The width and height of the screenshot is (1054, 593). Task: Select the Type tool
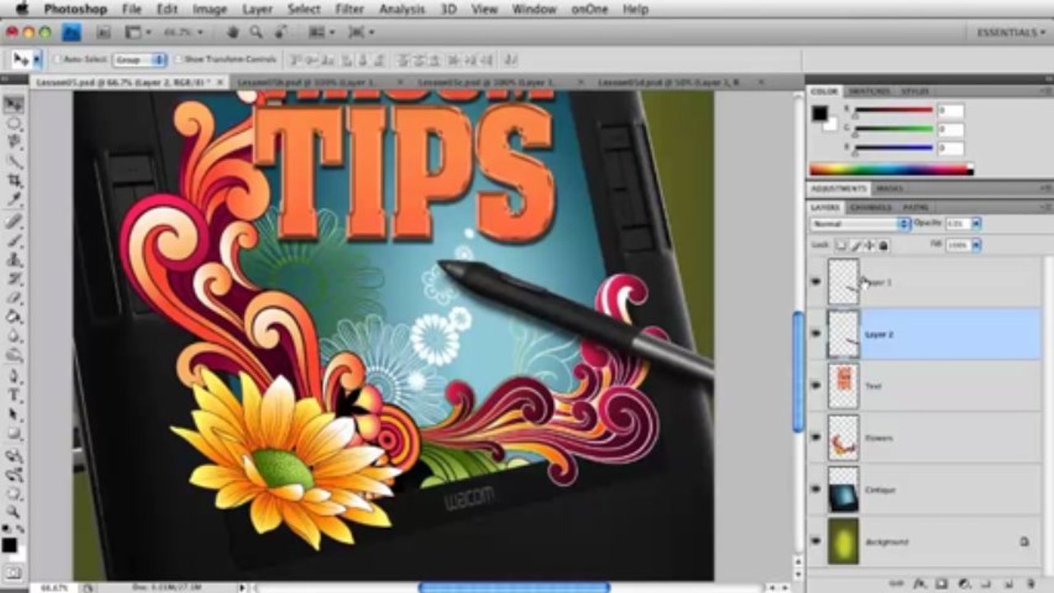(x=13, y=396)
